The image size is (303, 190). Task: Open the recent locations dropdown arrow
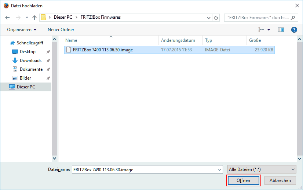coord(27,18)
